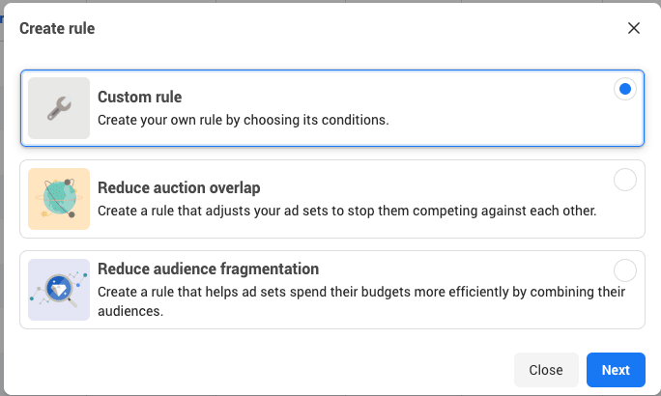
Task: Click the Create rule dialog title
Action: [57, 28]
